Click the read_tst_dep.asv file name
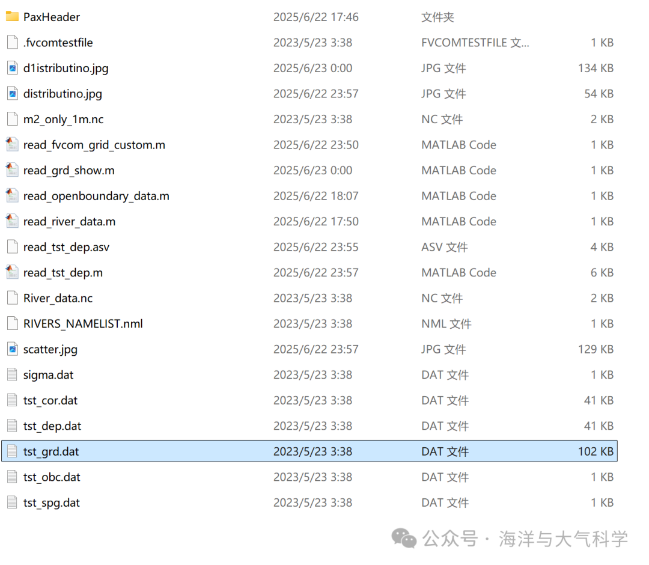This screenshot has height=565, width=649. tap(66, 247)
